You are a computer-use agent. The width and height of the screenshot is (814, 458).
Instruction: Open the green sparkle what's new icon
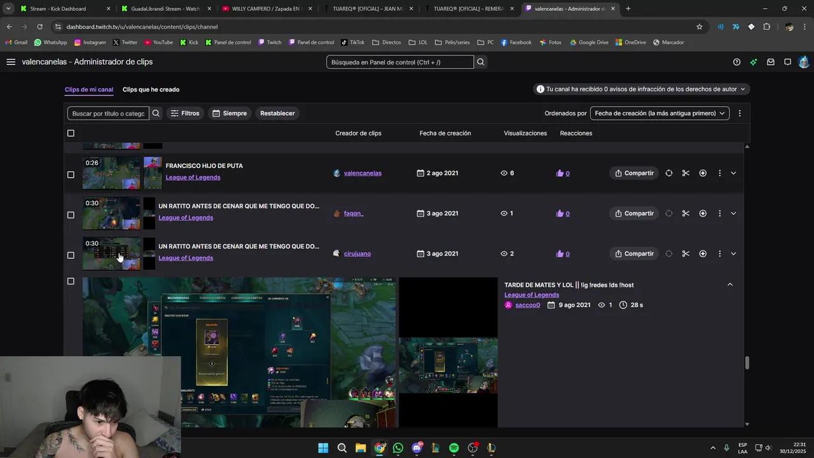(754, 62)
